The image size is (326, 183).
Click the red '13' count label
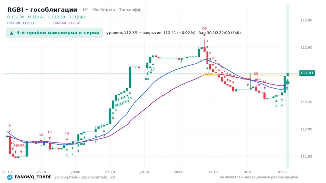pyautogui.click(x=49, y=132)
